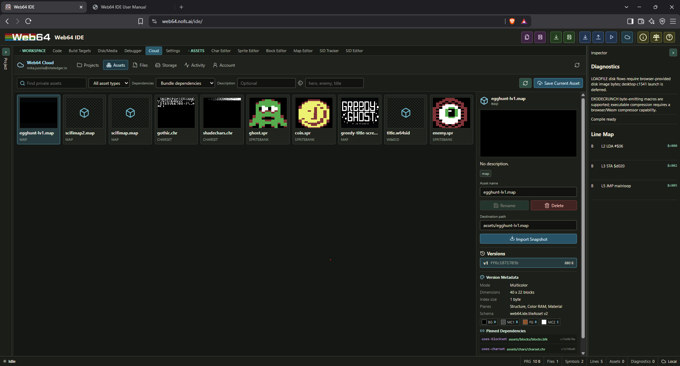Focus the Find private assets search field
680x366 pixels.
point(52,83)
